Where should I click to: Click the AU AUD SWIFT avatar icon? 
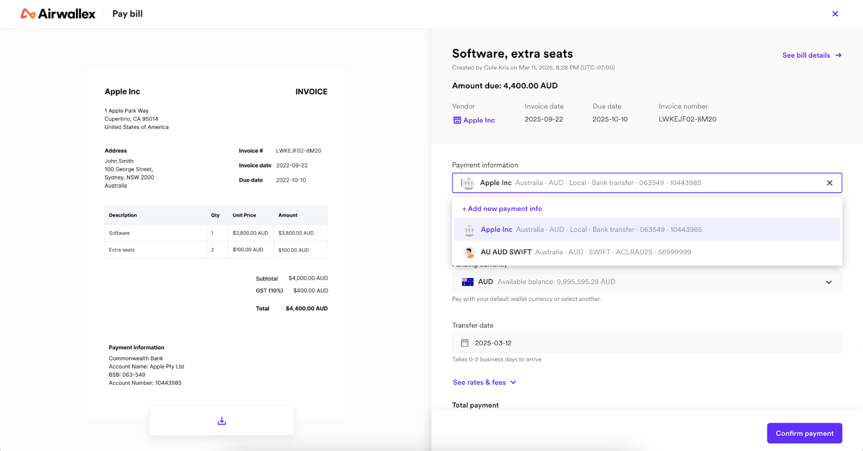tap(469, 252)
